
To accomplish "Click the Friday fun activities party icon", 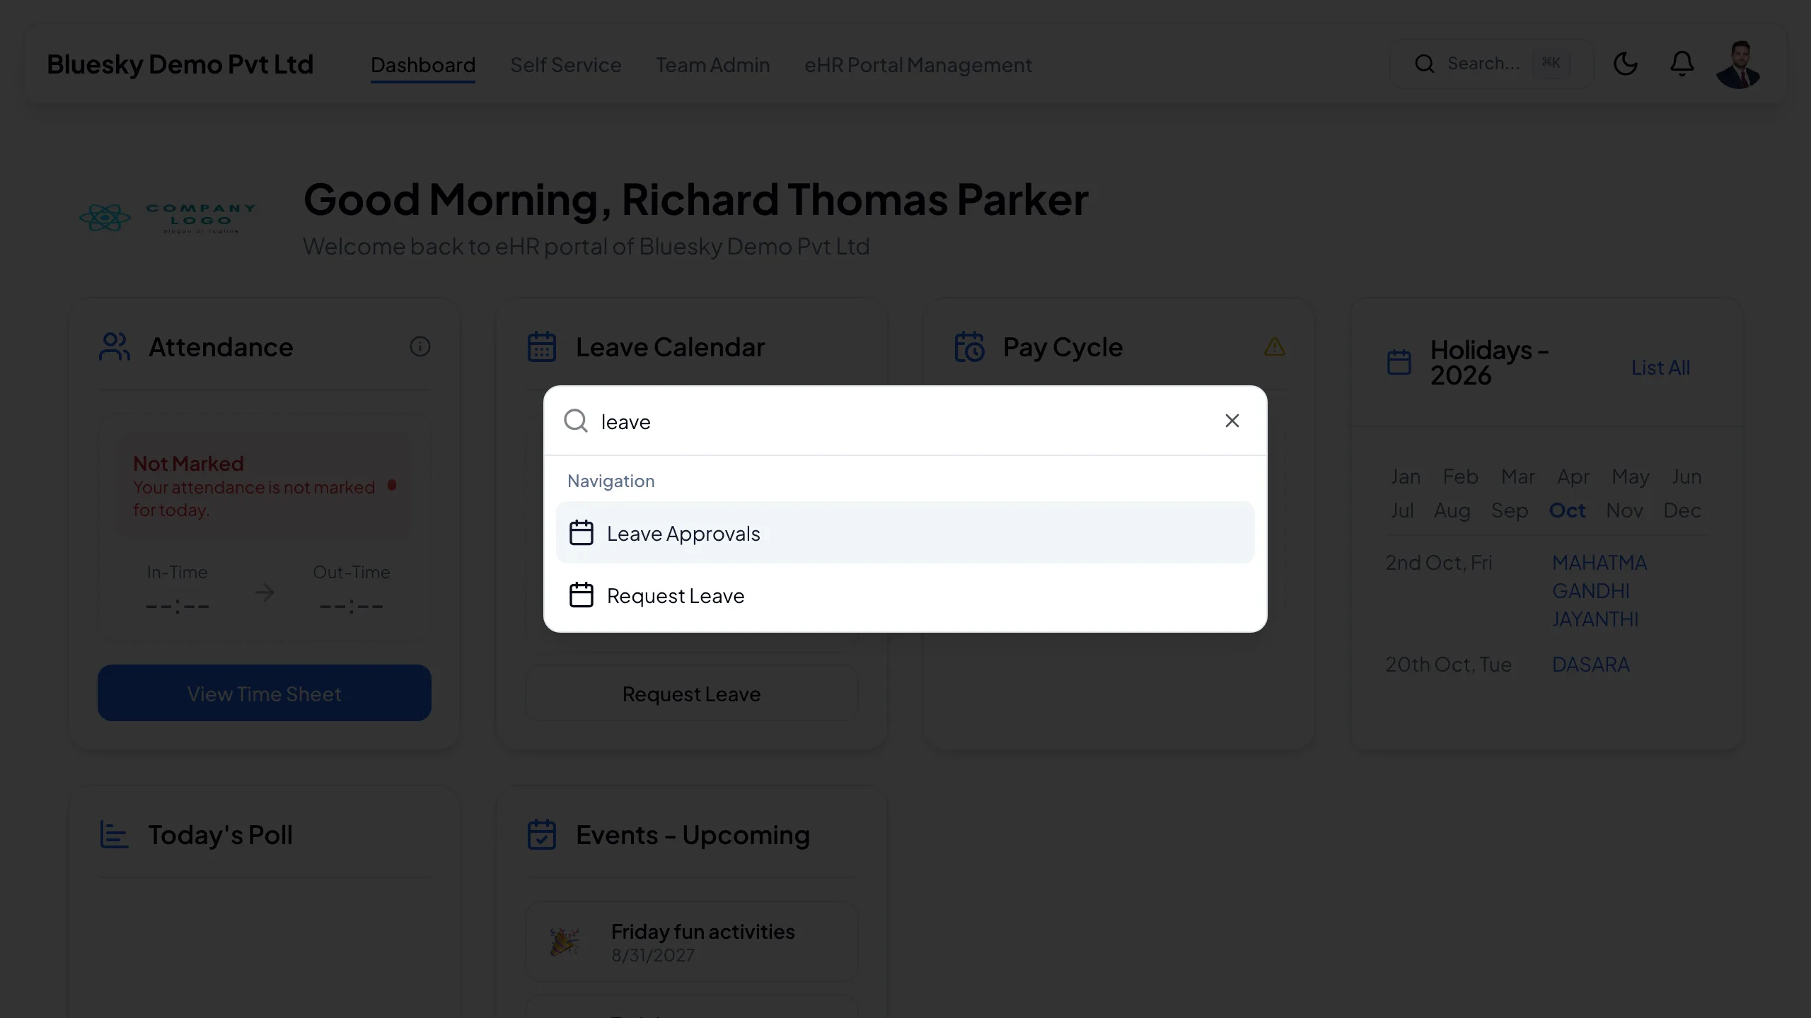I will pyautogui.click(x=565, y=942).
